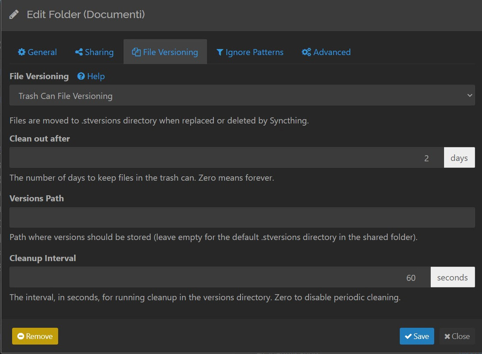Click the dropdown chevron arrow for versioning type
Viewport: 482px width, 354px height.
[470, 96]
